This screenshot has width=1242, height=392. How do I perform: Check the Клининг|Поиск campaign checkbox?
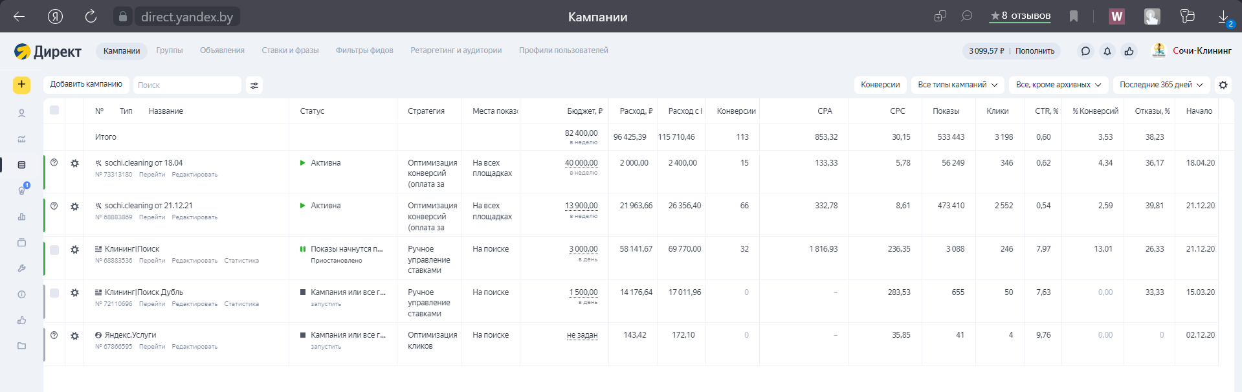(54, 250)
